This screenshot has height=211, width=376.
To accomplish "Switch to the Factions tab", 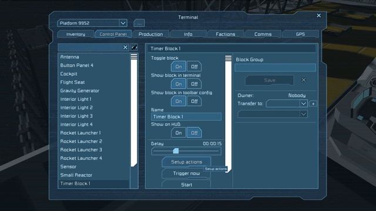I will click(226, 34).
